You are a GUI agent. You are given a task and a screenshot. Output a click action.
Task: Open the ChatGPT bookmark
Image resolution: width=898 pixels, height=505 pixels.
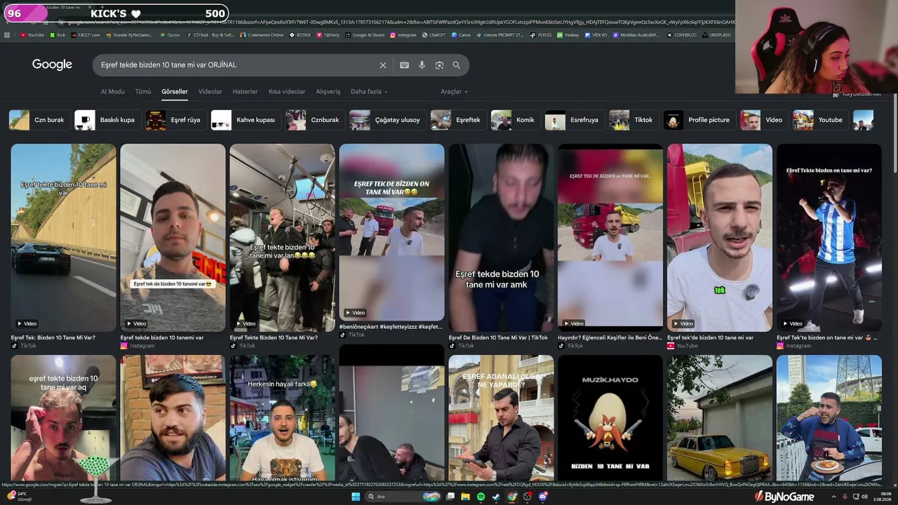434,34
